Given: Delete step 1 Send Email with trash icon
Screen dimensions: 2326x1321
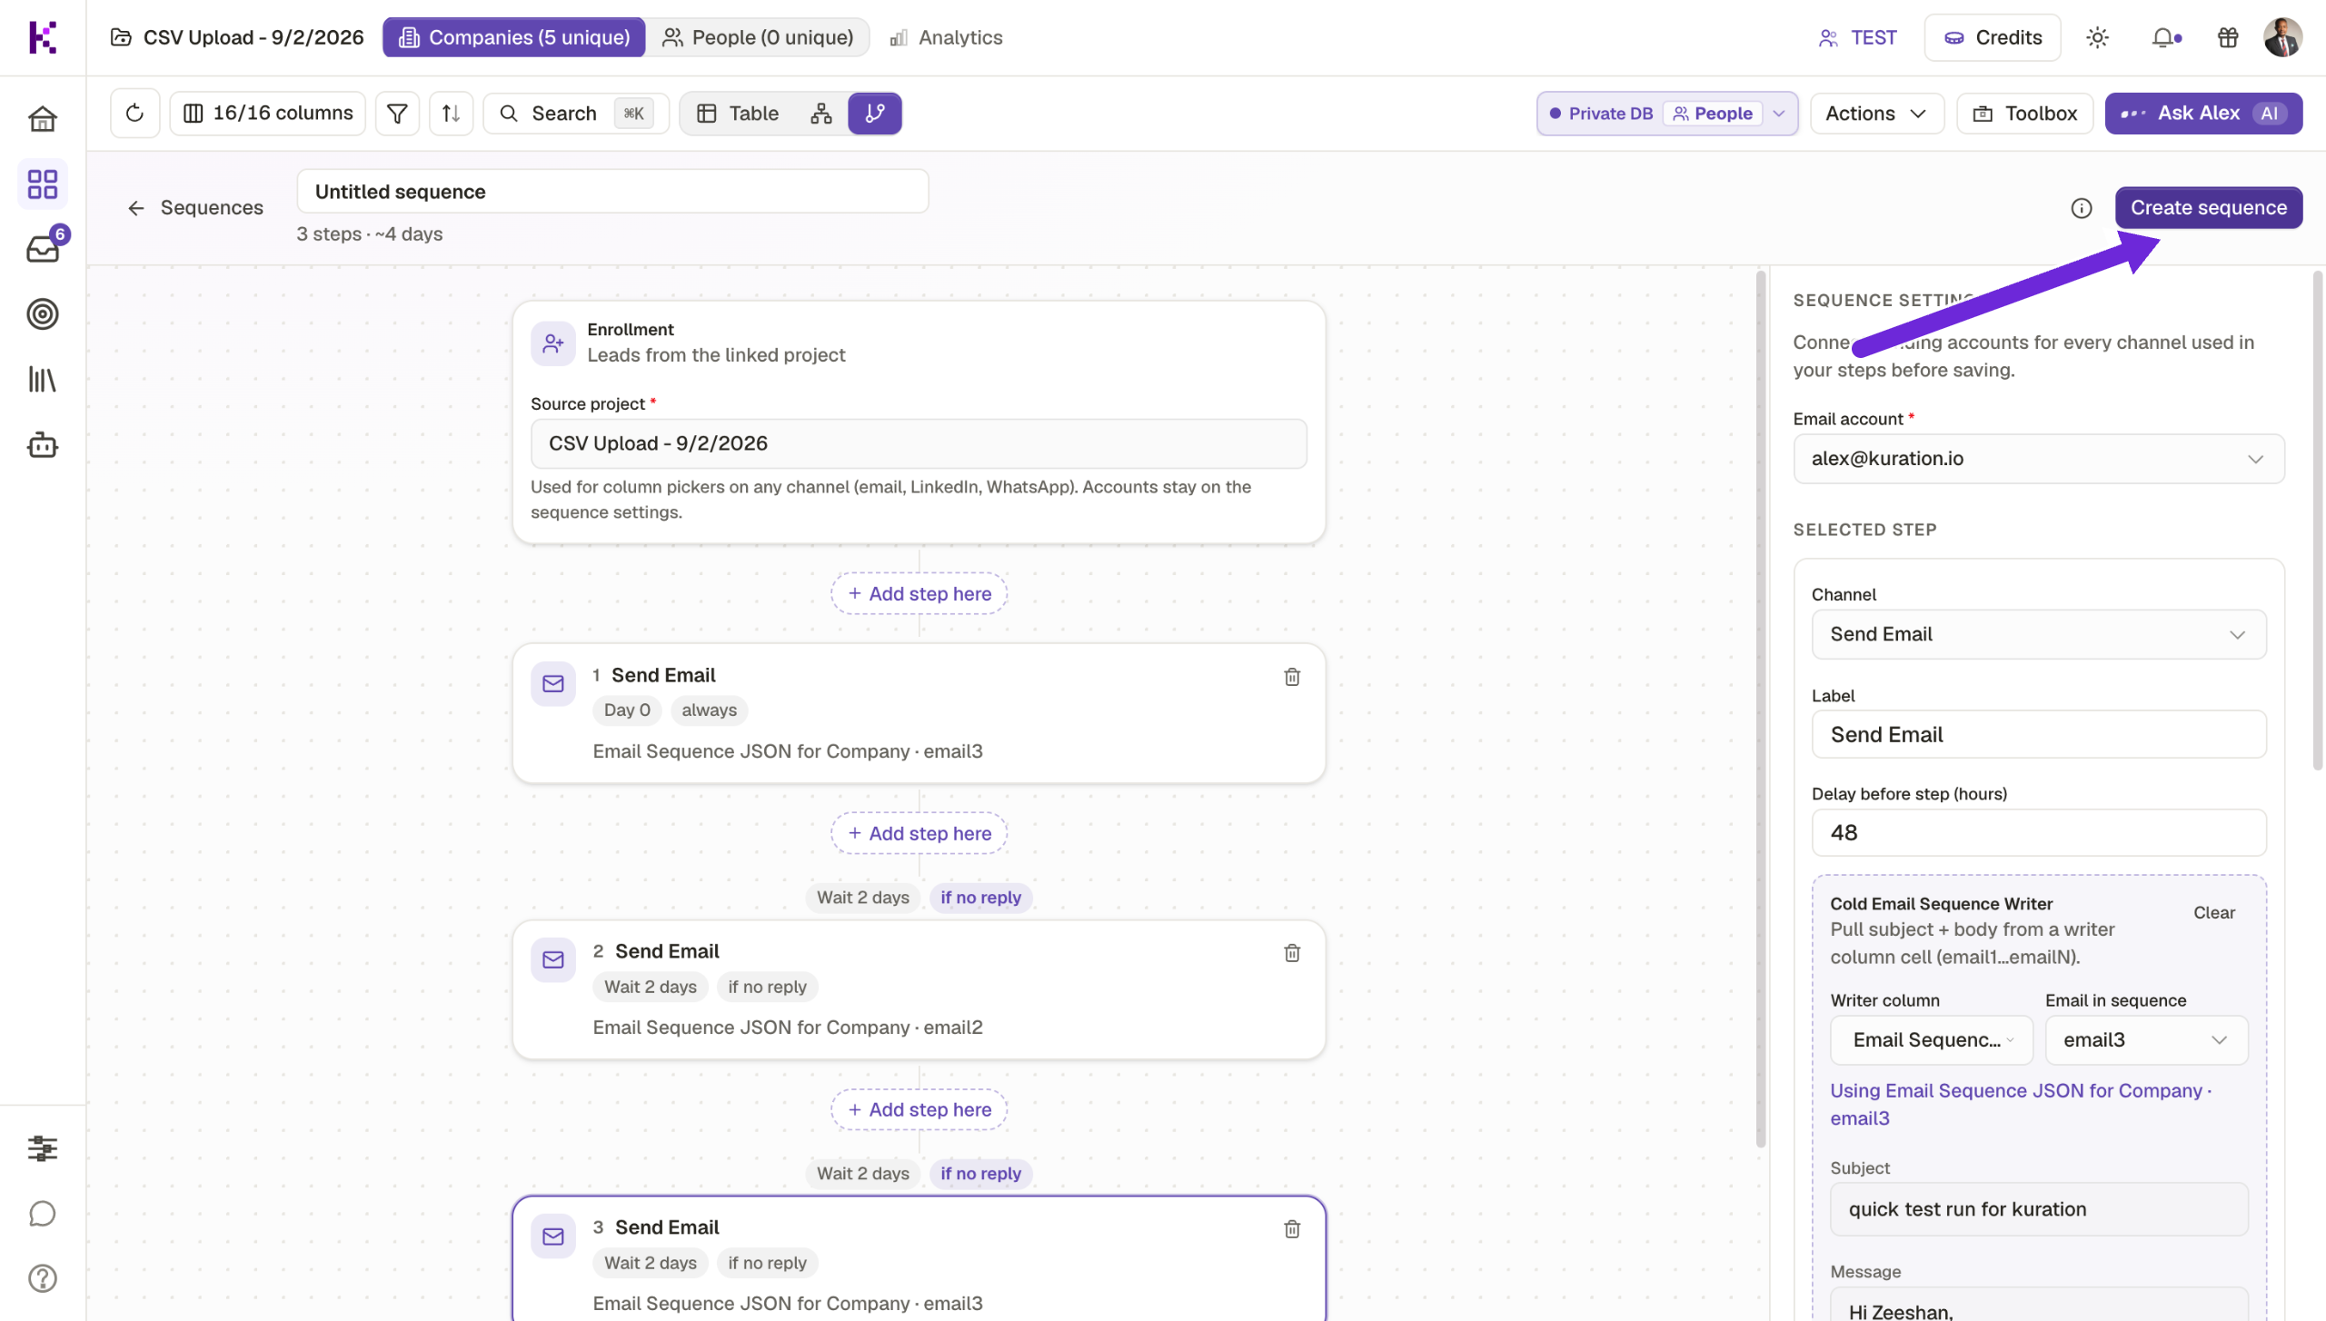Looking at the screenshot, I should (1292, 677).
